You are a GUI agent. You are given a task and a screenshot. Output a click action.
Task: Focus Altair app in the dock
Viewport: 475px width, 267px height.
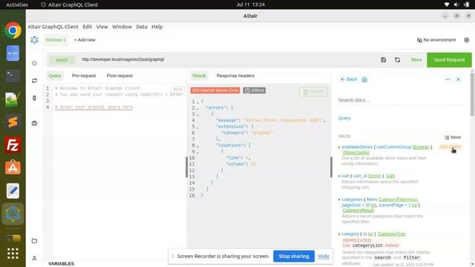coord(13,214)
